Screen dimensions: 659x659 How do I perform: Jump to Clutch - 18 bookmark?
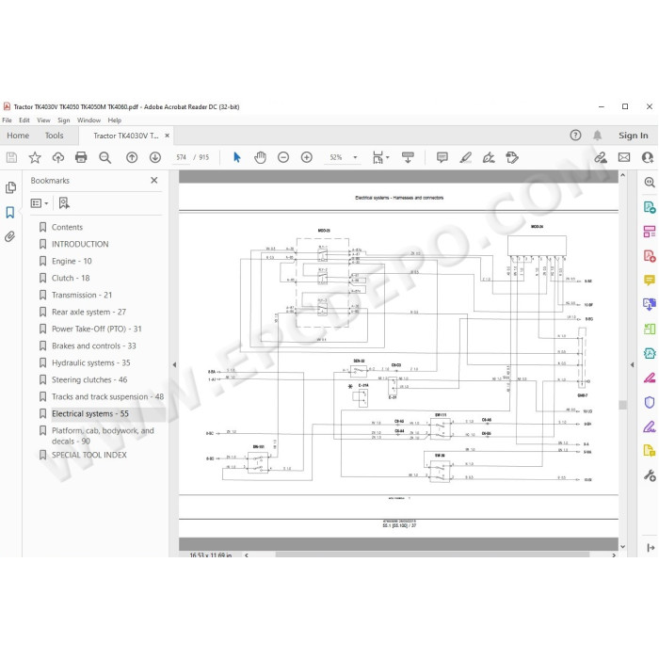click(x=71, y=279)
